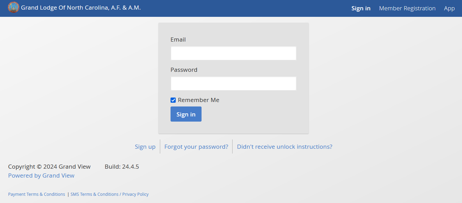Focus the Password input field
This screenshot has height=203, width=462.
point(233,83)
